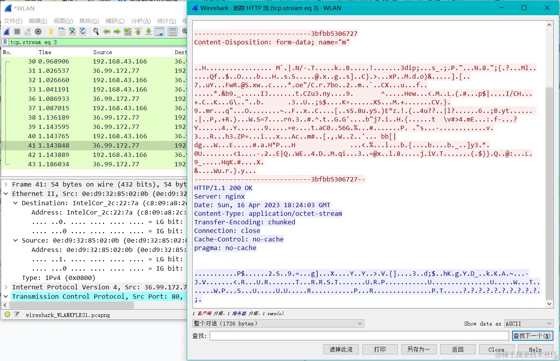The height and width of the screenshot is (361, 560).
Task: Reload the capture file icon
Action: pyautogui.click(x=83, y=32)
